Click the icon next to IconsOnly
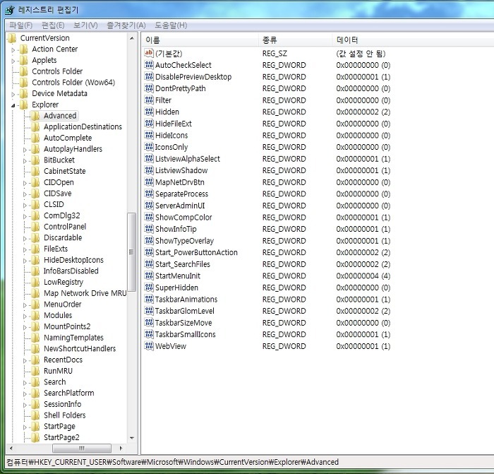Screen dimensions: 494x474 coord(149,147)
